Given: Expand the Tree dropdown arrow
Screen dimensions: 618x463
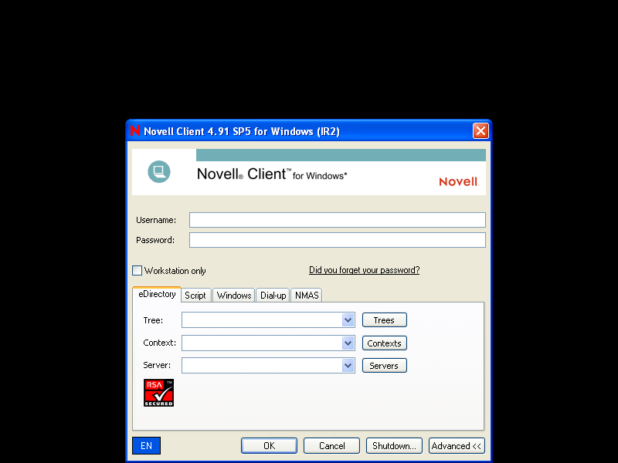Looking at the screenshot, I should pos(348,320).
